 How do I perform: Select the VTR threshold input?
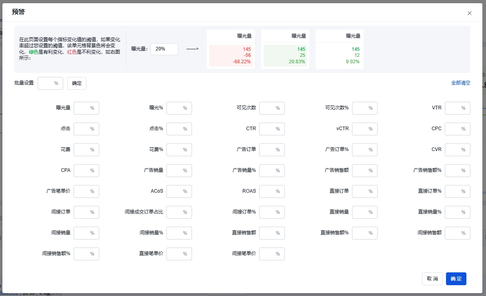tap(455, 108)
